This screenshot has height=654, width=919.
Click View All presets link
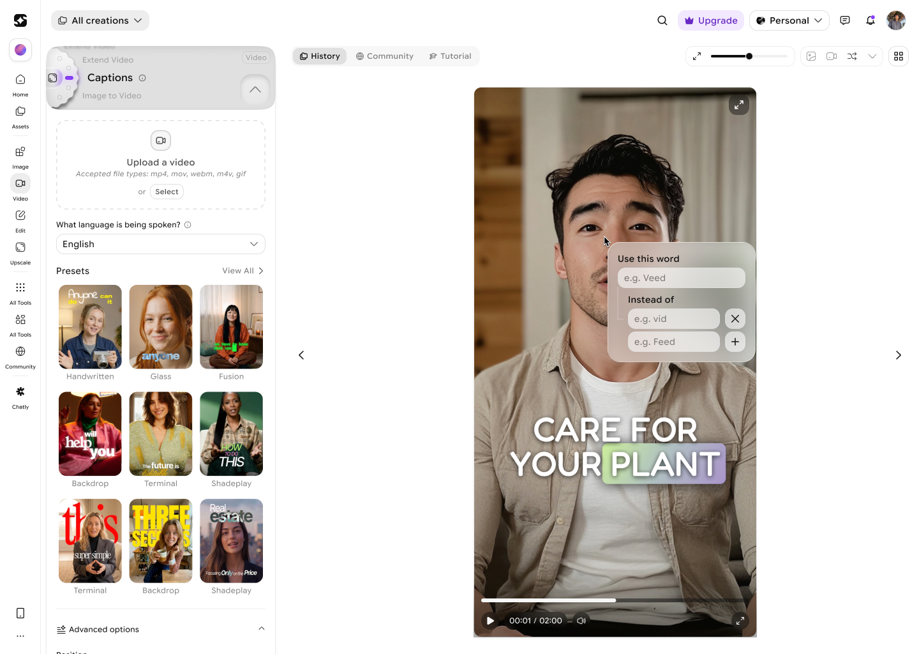coord(243,271)
